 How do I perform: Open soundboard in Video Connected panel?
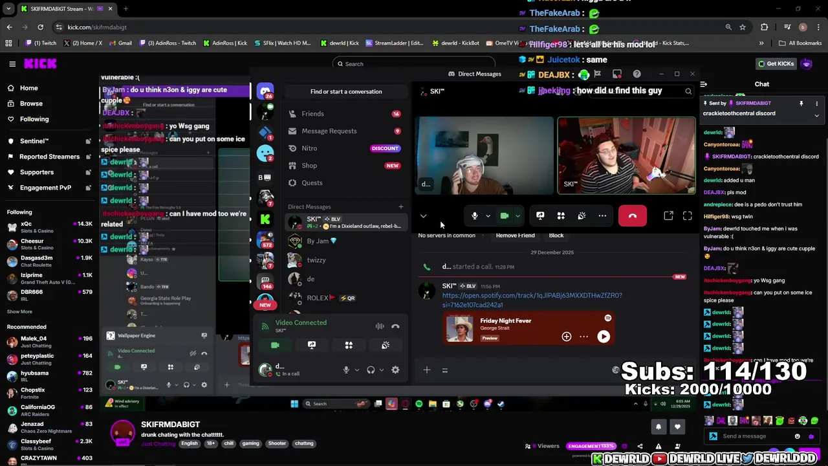(x=386, y=346)
